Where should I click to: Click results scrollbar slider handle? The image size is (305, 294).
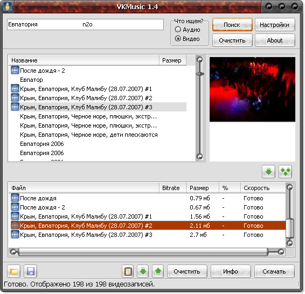point(200,74)
